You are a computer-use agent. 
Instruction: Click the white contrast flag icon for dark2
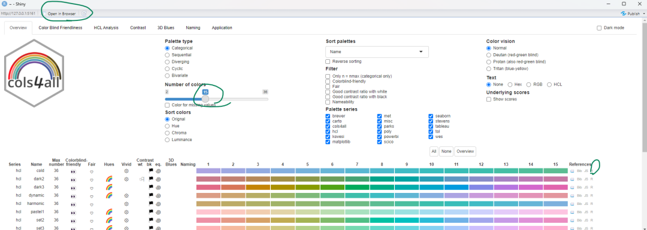pos(142,179)
